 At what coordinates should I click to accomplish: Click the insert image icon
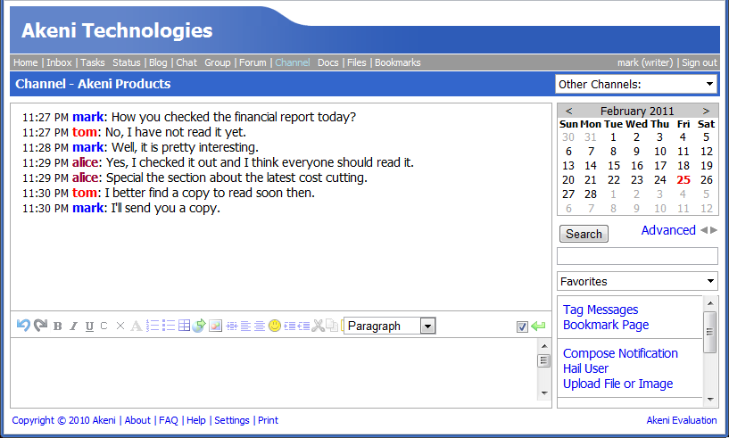pos(215,326)
